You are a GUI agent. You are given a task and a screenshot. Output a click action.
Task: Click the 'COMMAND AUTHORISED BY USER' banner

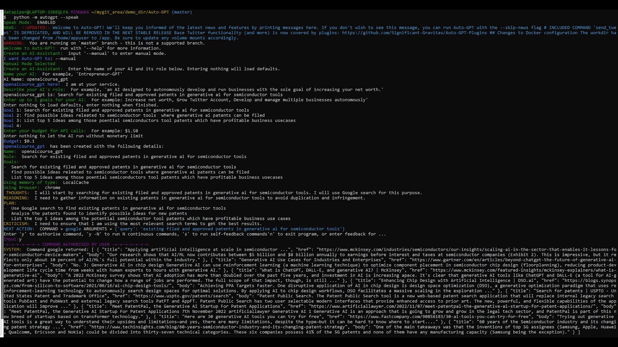pos(76,244)
